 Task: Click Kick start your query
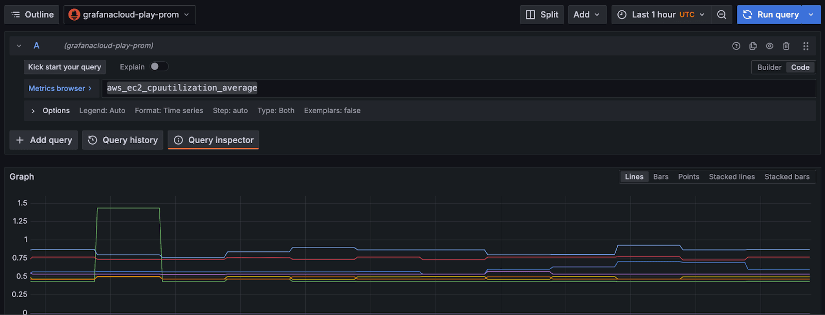click(x=64, y=67)
